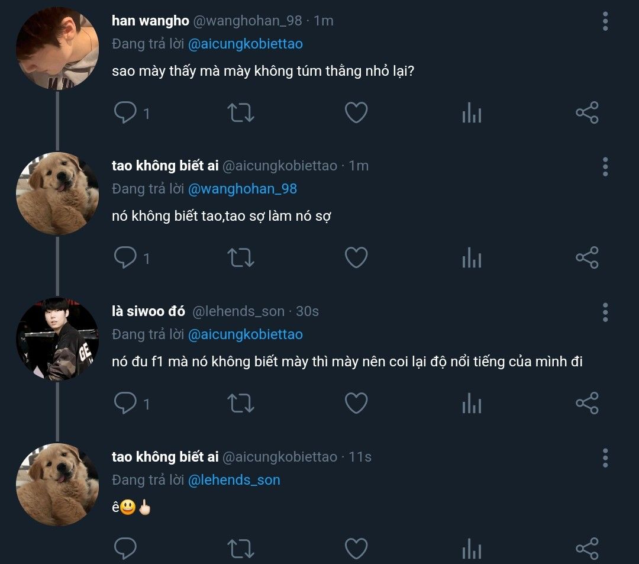Open the @lehends_son mention link in last tweet
Screen dimensions: 639x564
[x=234, y=480]
